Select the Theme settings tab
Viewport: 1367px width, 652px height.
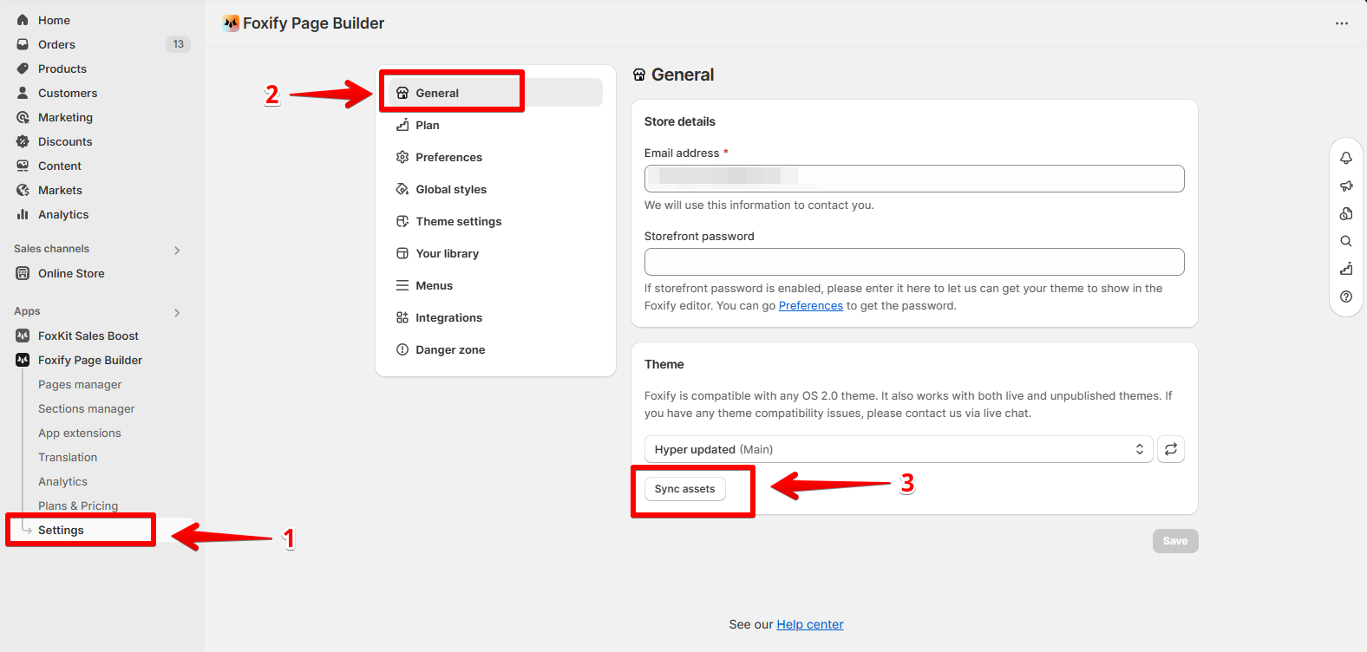pos(495,221)
